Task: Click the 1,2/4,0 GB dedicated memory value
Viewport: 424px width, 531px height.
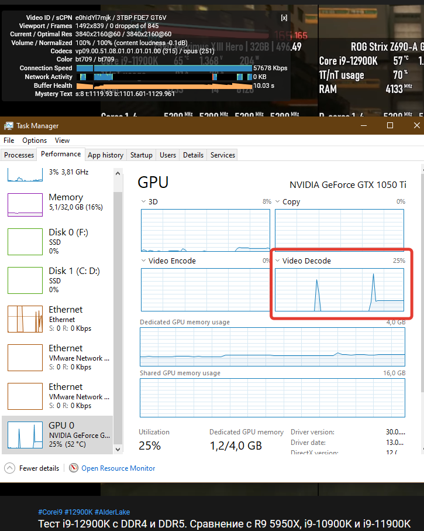Action: (236, 446)
